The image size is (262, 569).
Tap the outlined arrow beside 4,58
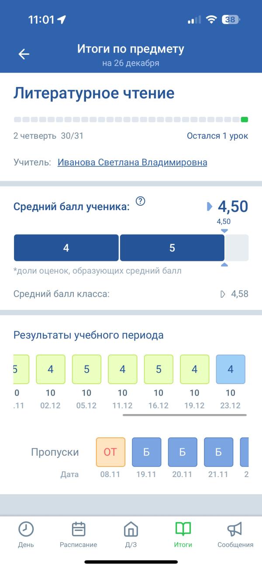click(x=223, y=294)
